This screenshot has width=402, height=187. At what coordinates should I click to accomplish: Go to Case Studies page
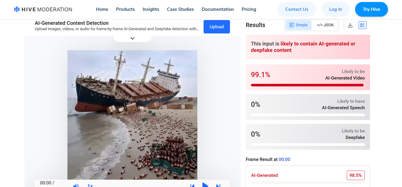pos(180,9)
